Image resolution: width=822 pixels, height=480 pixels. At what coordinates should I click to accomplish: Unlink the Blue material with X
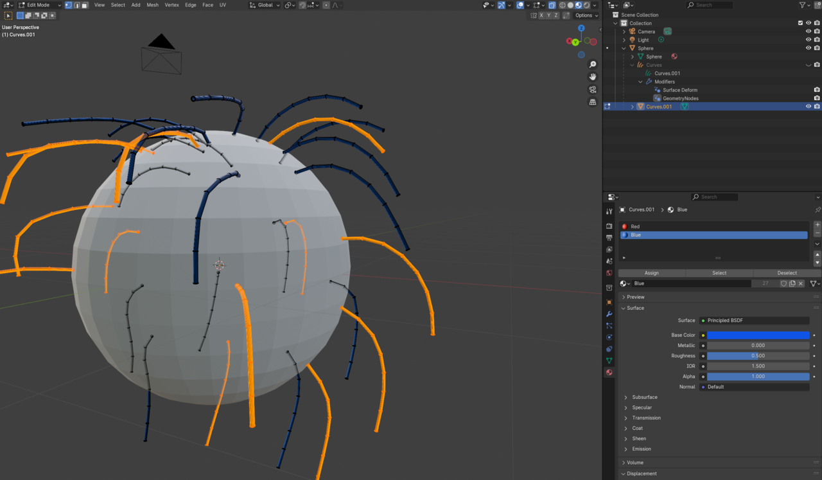[x=801, y=283]
